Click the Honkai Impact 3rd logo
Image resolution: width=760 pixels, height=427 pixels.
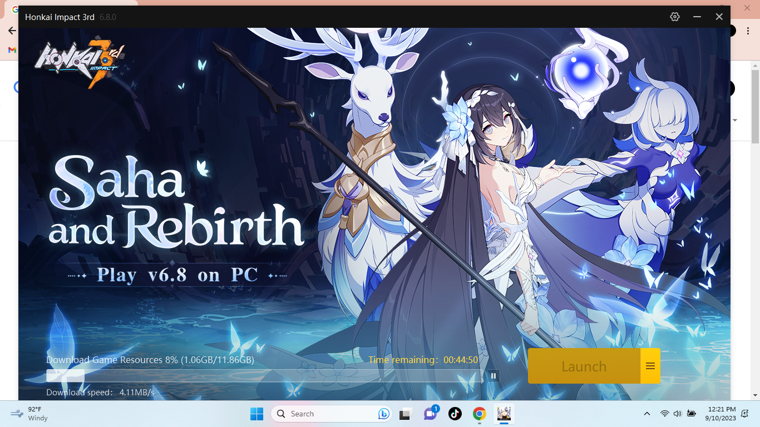click(x=81, y=64)
